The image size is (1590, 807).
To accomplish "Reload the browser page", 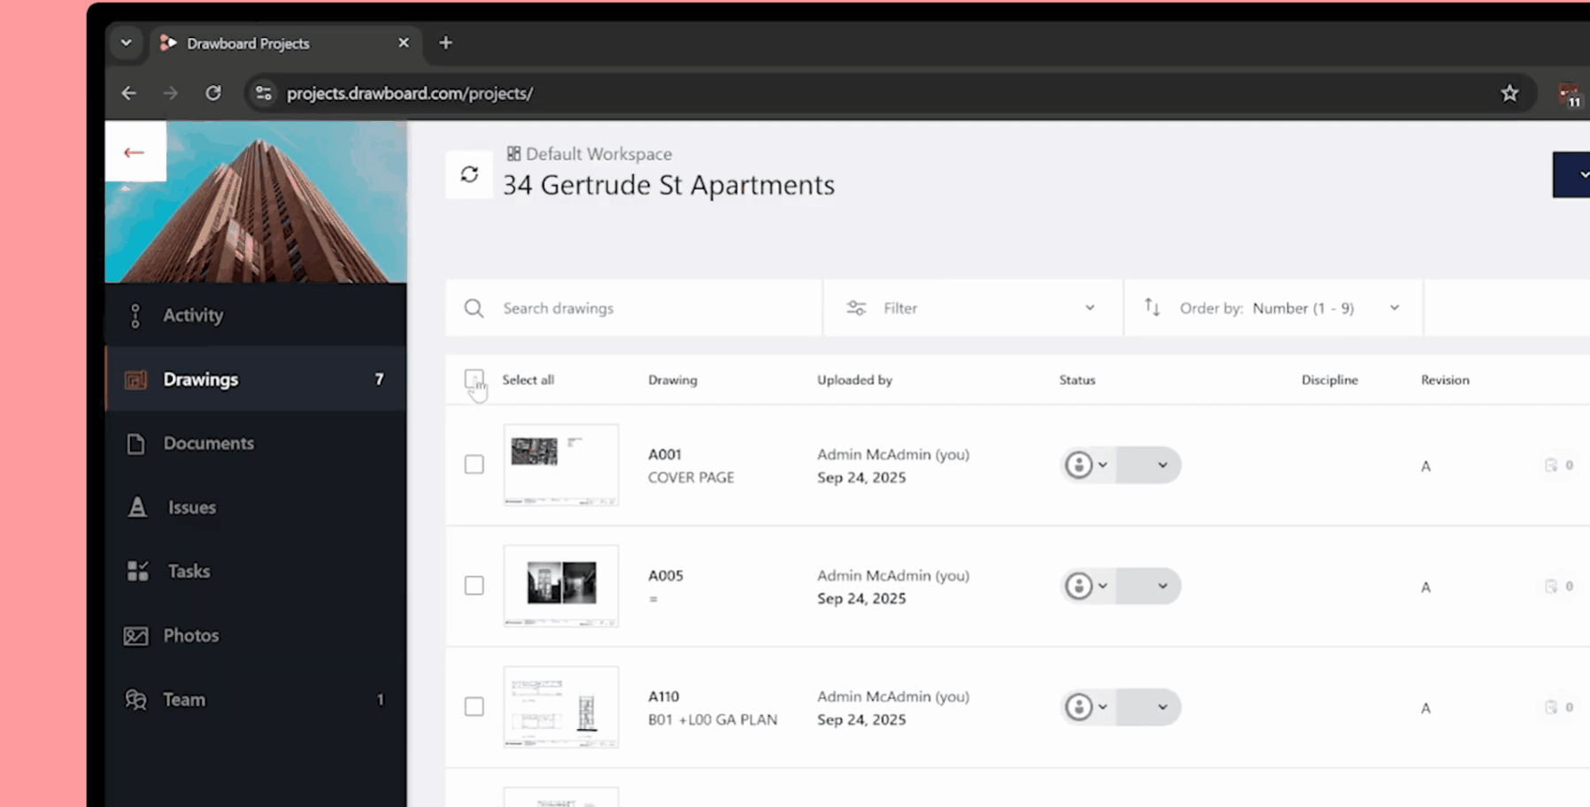I will (x=213, y=93).
